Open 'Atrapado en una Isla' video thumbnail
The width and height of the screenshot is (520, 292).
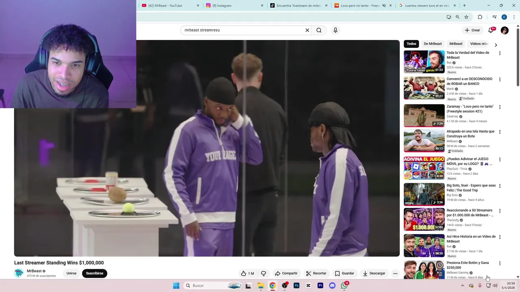tap(424, 140)
